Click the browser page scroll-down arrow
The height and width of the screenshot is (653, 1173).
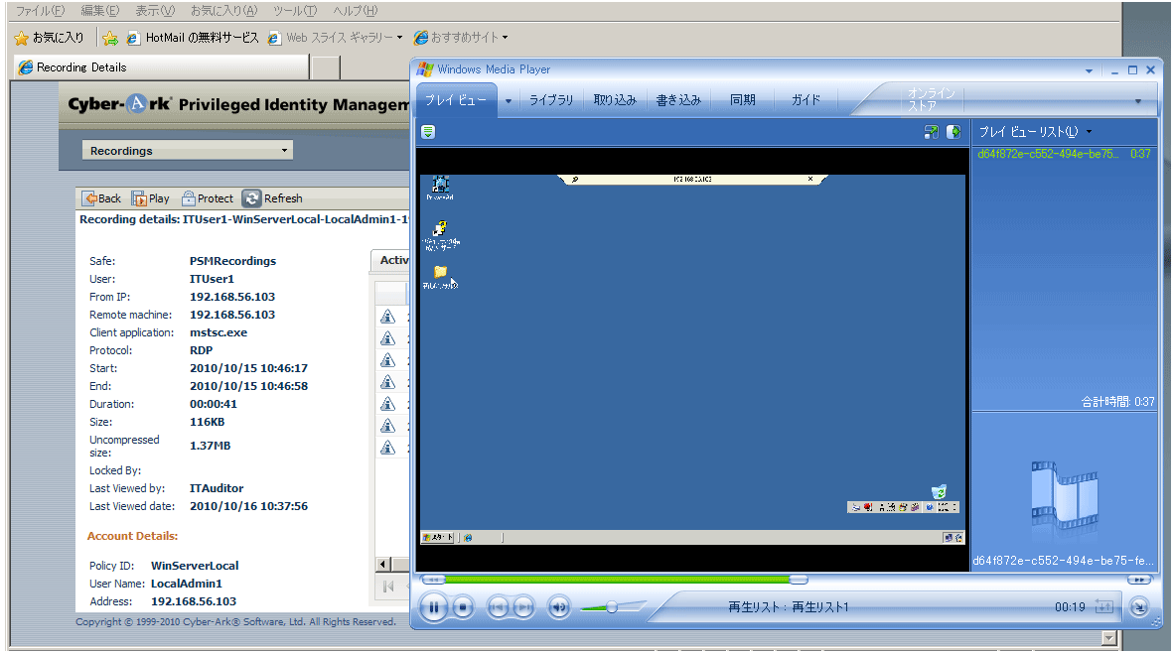(x=1109, y=639)
